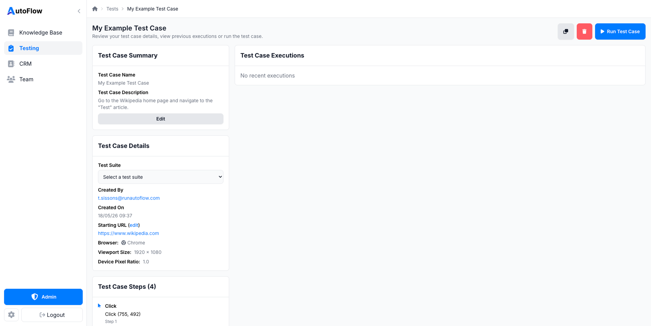Click the Chrome browser label
The width and height of the screenshot is (651, 326).
click(136, 243)
